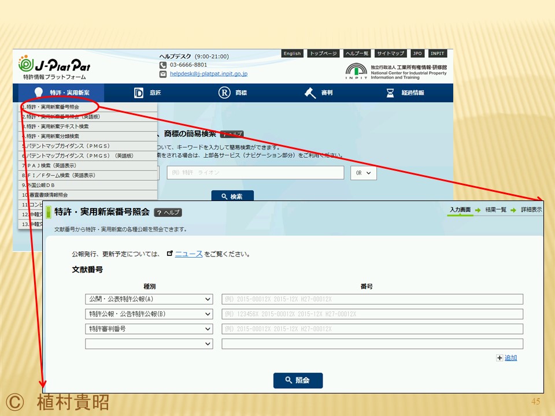Click the helpdesk envelope icon
This screenshot has height=416, width=555.
(163, 74)
